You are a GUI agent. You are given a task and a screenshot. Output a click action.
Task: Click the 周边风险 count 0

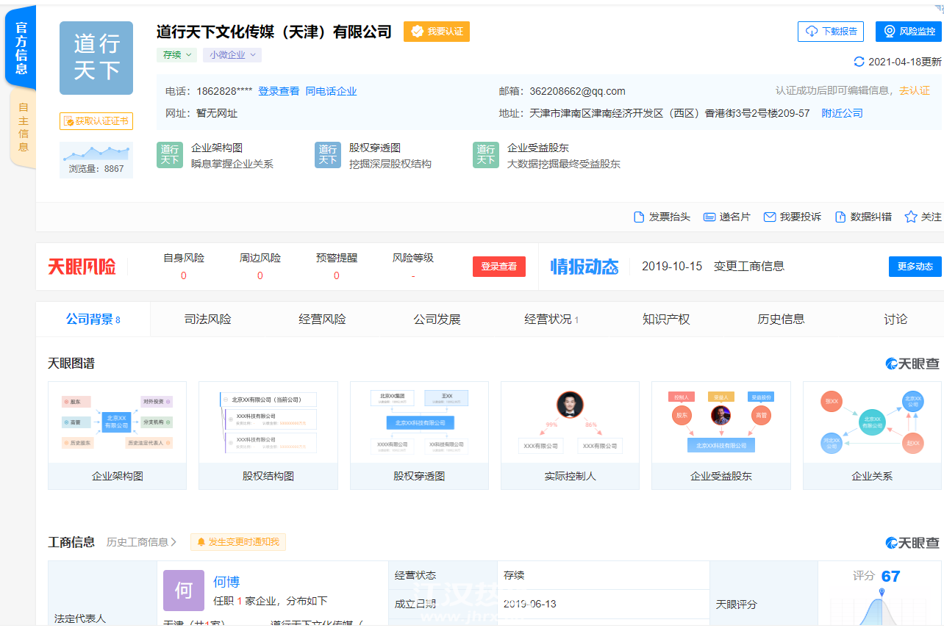point(260,276)
